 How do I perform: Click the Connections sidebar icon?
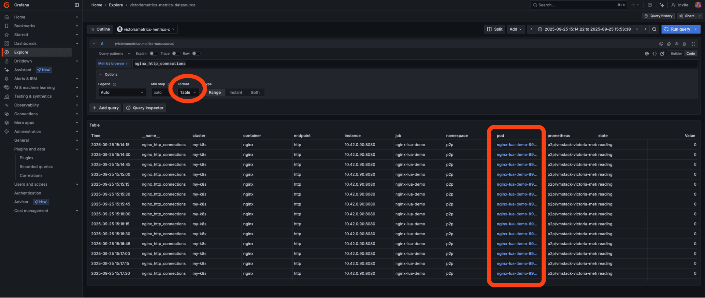(6, 114)
